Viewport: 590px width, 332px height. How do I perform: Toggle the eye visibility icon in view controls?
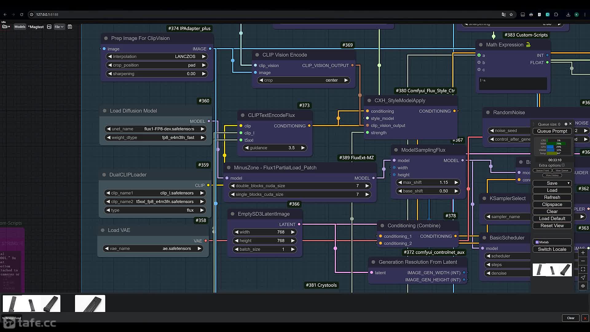coord(583,286)
